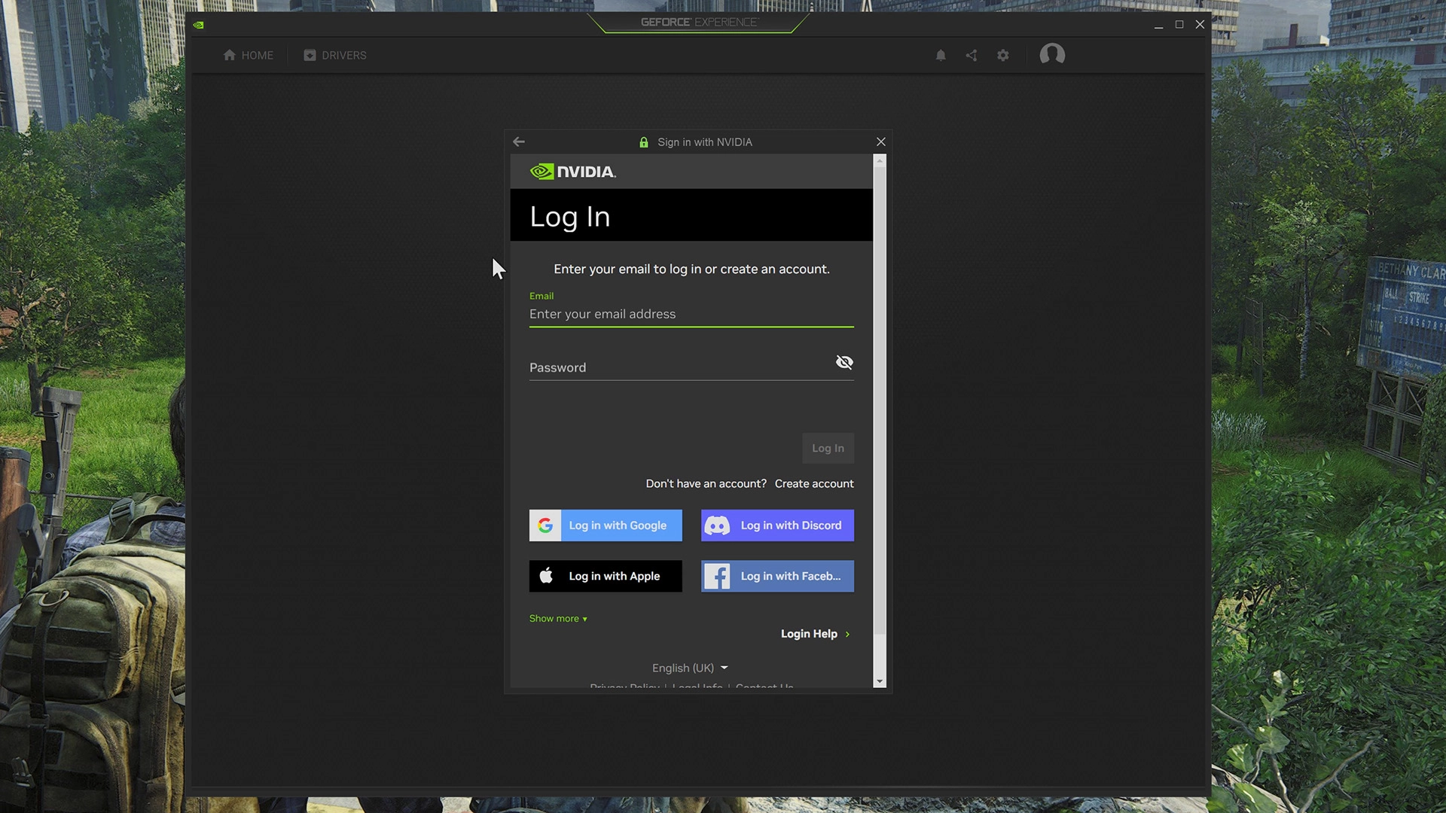Open settings gear icon
The height and width of the screenshot is (813, 1446).
tap(1002, 55)
